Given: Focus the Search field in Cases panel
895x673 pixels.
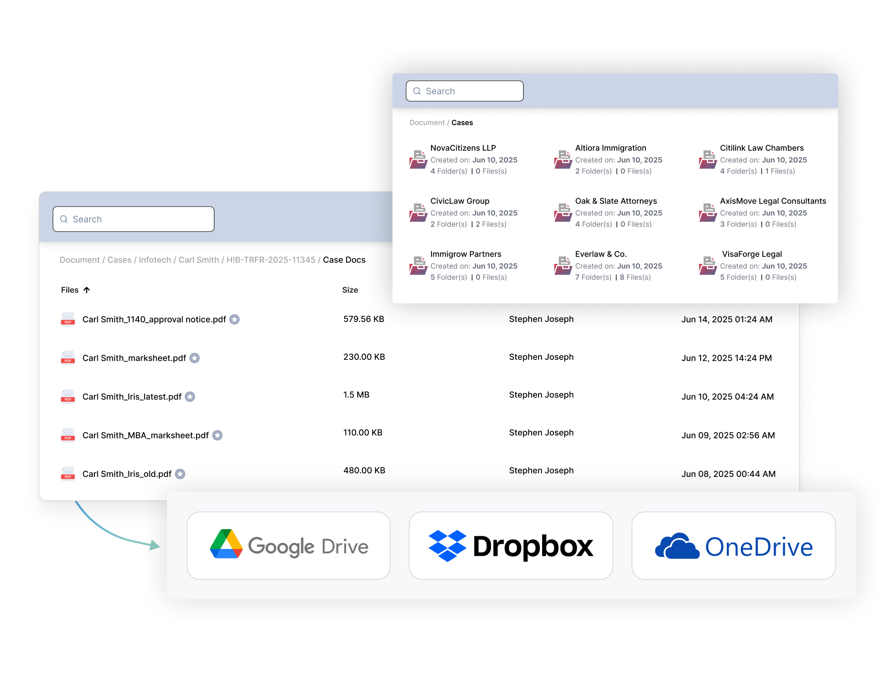Looking at the screenshot, I should coord(465,91).
